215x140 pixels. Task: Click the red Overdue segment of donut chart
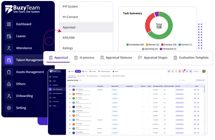[x=149, y=23]
